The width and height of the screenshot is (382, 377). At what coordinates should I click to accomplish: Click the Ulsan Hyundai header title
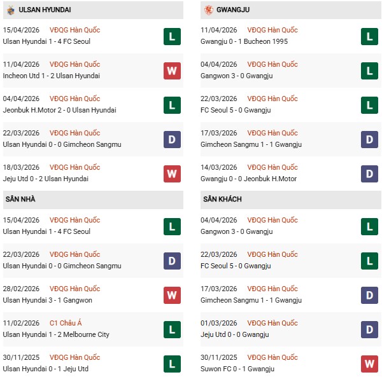click(x=45, y=10)
